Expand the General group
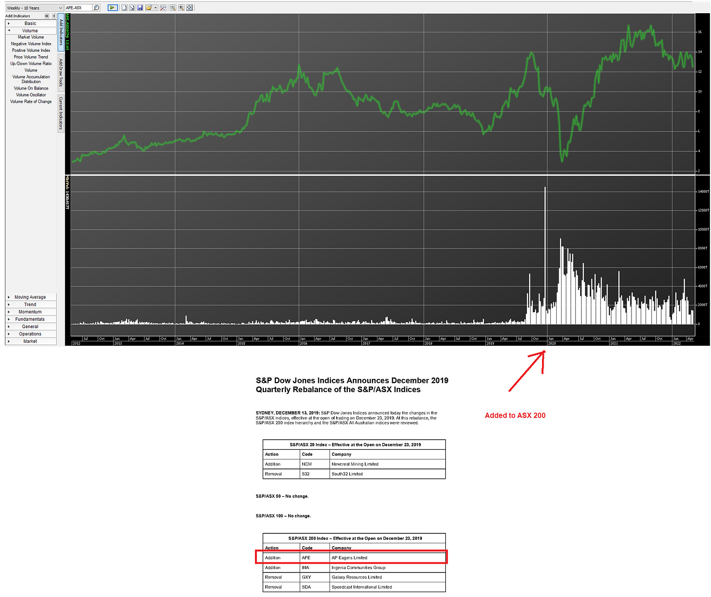 (x=31, y=327)
